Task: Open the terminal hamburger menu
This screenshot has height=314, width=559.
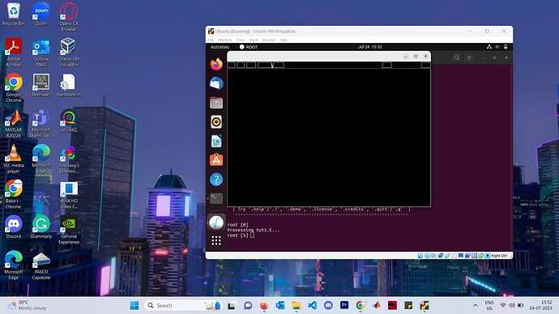Action: coord(469,57)
